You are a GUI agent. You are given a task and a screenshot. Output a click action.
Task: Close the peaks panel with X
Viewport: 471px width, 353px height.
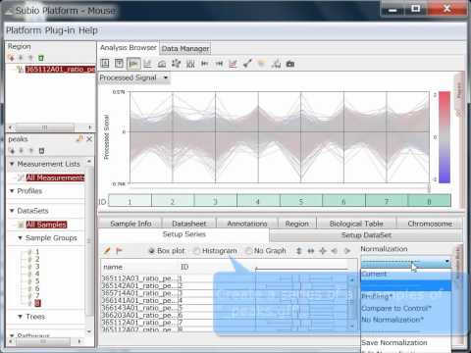(x=89, y=139)
